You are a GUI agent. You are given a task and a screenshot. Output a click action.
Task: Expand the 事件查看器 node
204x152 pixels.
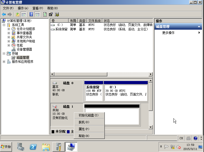[x=9, y=33]
